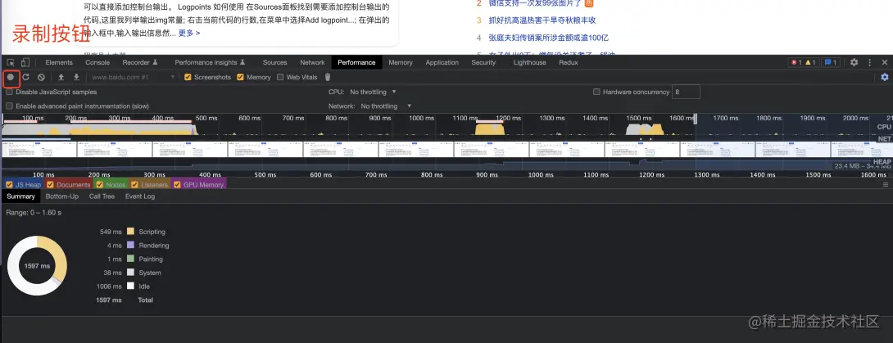Switch to the Network tab

click(x=312, y=62)
